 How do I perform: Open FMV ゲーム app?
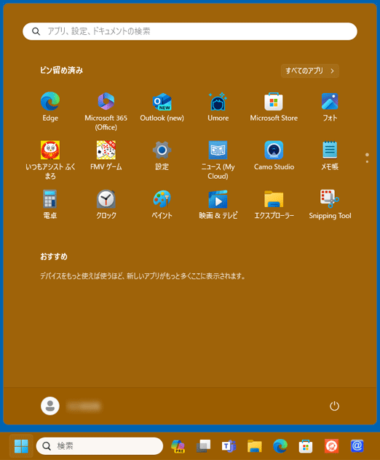coord(106,156)
